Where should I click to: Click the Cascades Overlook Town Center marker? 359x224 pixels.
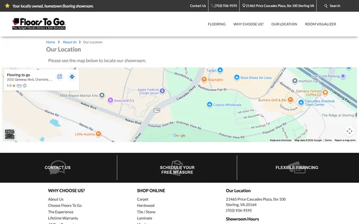pos(301,102)
